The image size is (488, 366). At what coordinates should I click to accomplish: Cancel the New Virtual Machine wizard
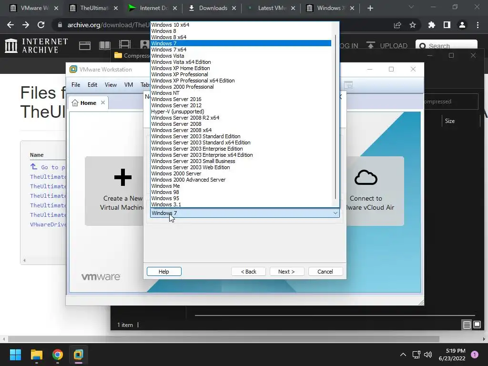pyautogui.click(x=325, y=272)
